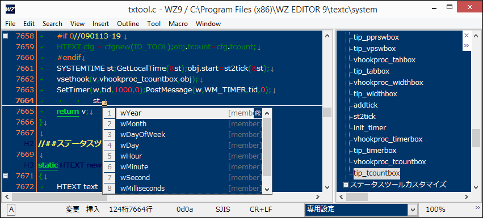The height and width of the screenshot is (218, 483).
Task: Click the WZ application icon in title bar
Action: (10, 10)
